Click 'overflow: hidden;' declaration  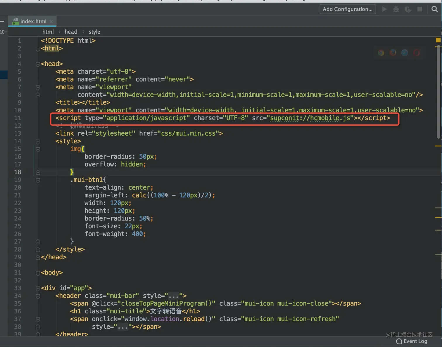[x=115, y=164]
